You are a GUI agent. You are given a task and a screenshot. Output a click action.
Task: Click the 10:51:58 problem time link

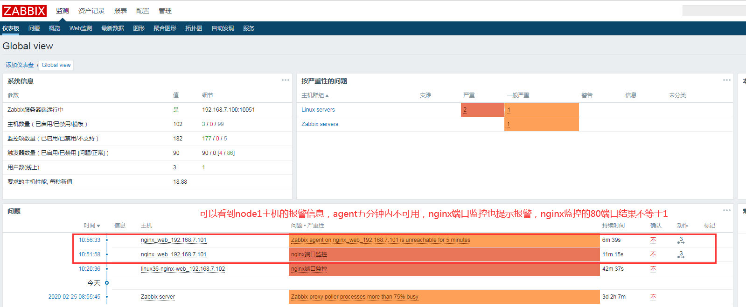[x=90, y=254]
